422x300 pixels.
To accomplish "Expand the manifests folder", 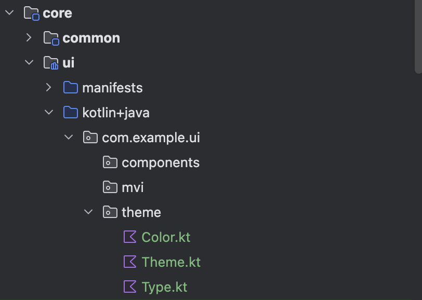I will tap(49, 88).
